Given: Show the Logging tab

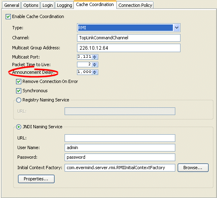Looking at the screenshot, I should [x=64, y=5].
